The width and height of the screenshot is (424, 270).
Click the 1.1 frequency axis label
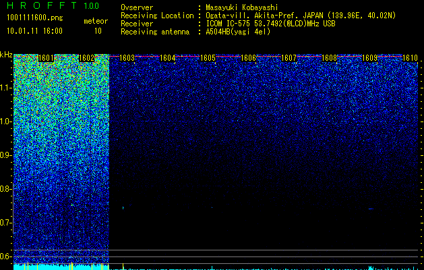[x=6, y=88]
